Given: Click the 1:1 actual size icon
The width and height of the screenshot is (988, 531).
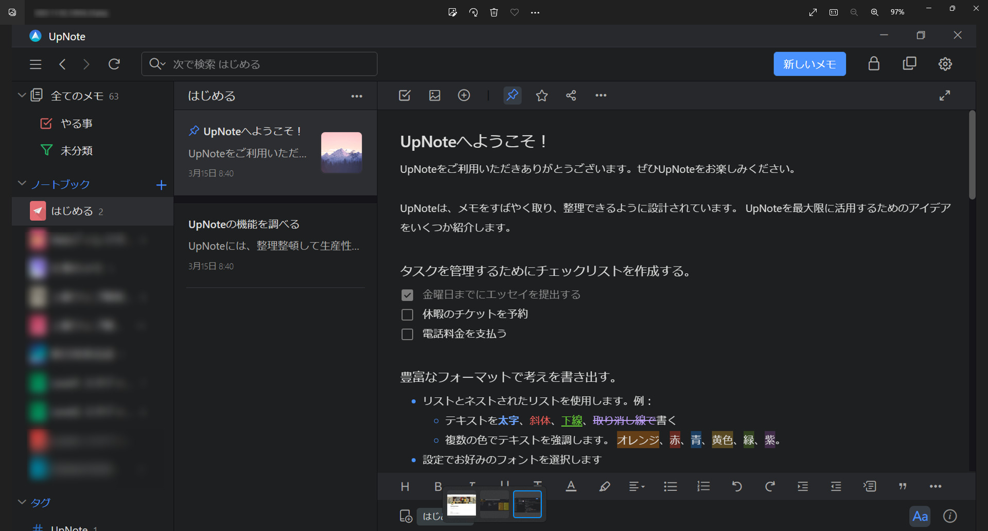Looking at the screenshot, I should pyautogui.click(x=834, y=12).
